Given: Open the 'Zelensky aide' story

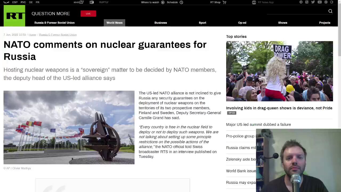Looking at the screenshot, I should pyautogui.click(x=241, y=159).
